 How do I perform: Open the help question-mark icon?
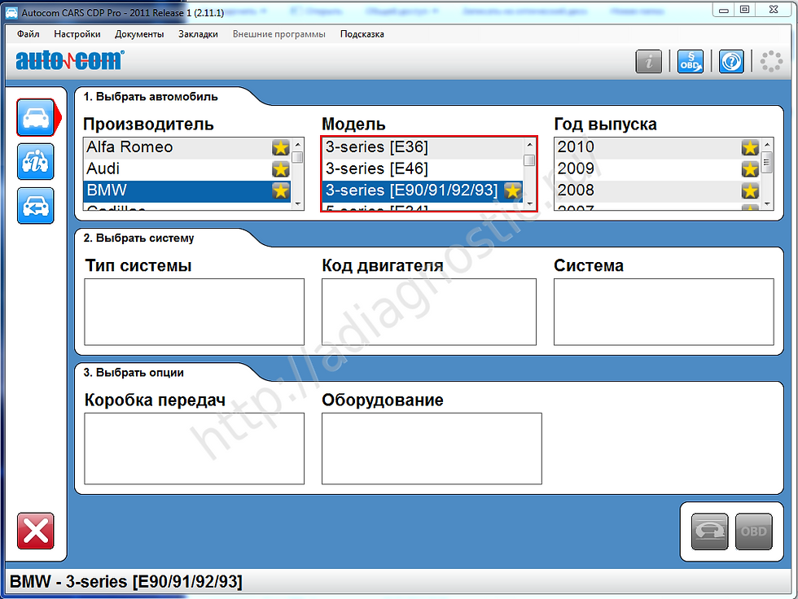731,62
